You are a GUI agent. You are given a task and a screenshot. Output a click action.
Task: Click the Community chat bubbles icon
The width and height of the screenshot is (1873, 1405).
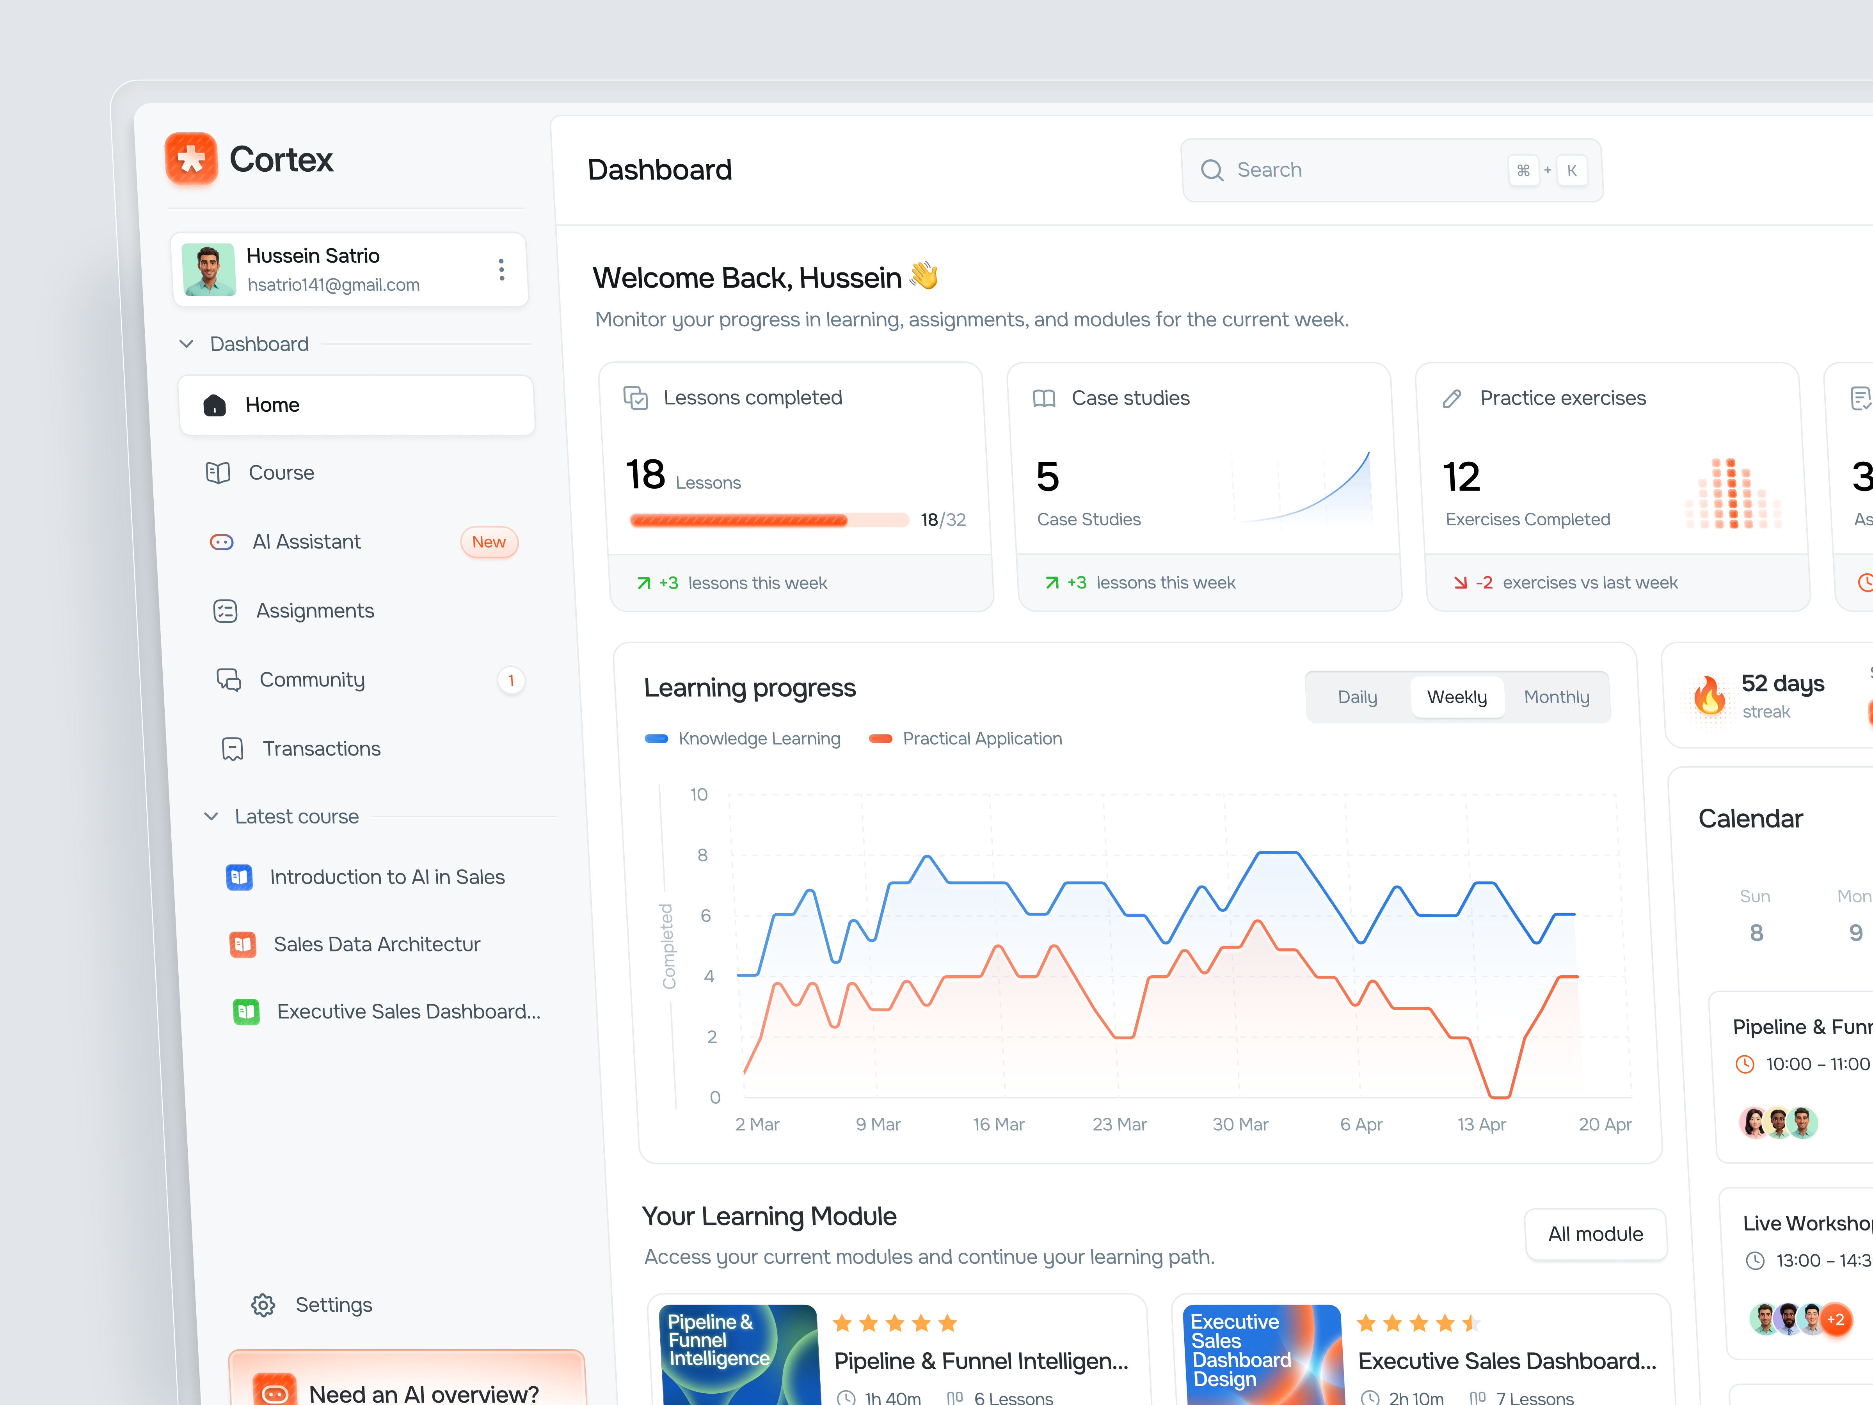pyautogui.click(x=229, y=679)
